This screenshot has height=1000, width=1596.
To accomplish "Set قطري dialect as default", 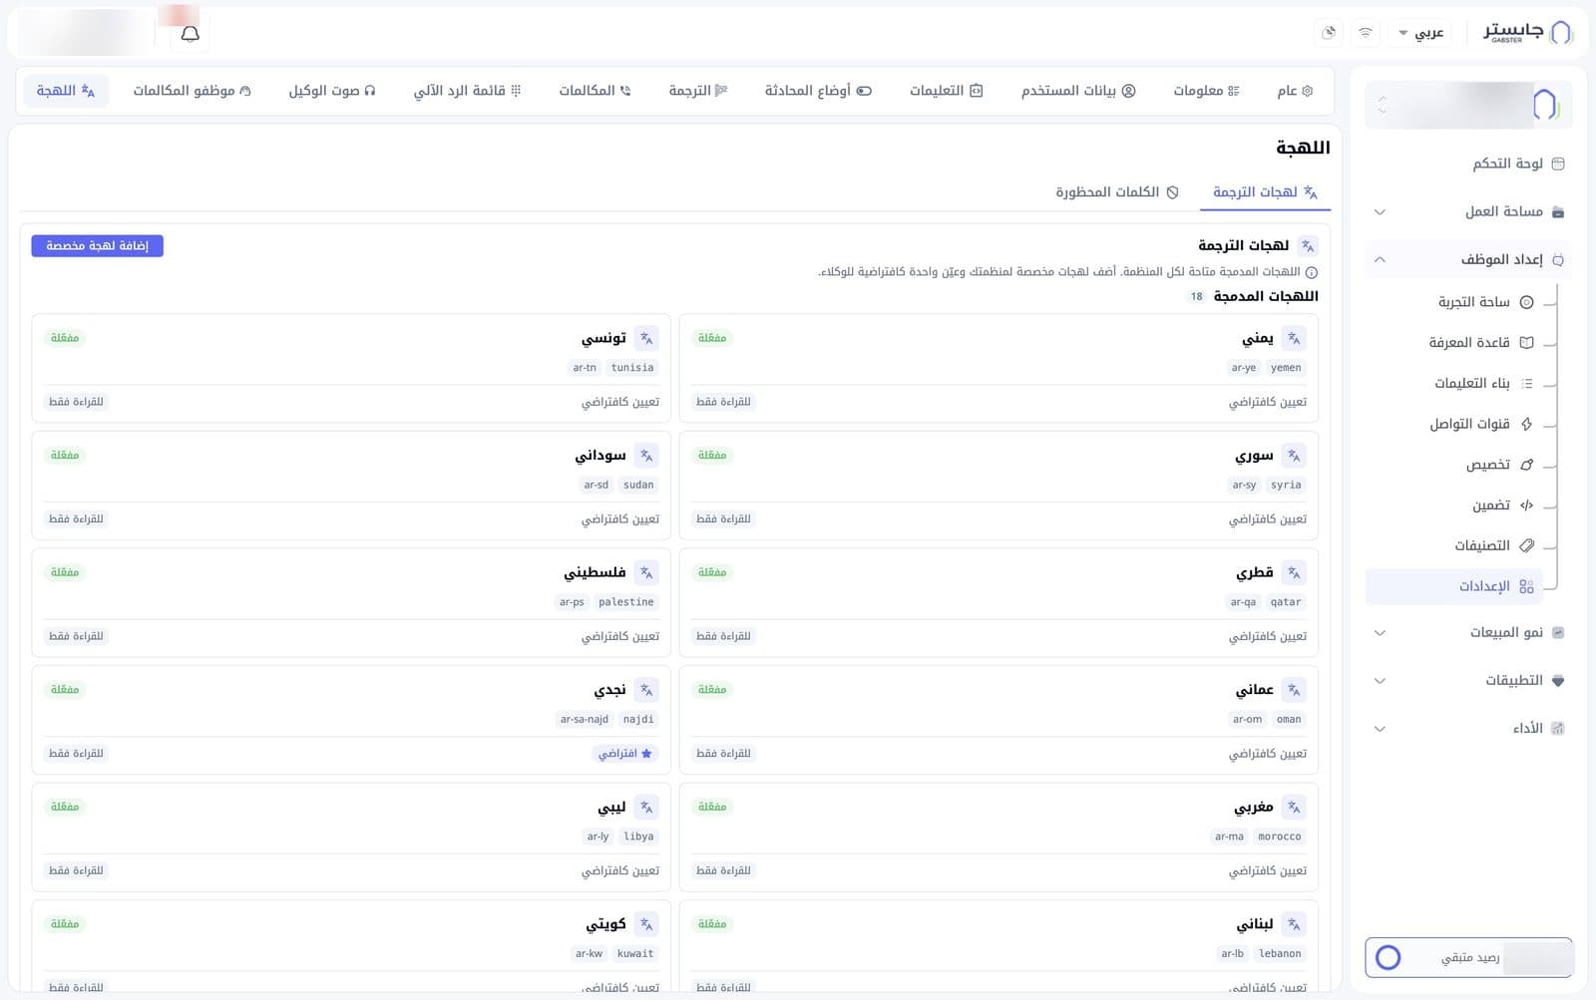I will click(x=1268, y=636).
